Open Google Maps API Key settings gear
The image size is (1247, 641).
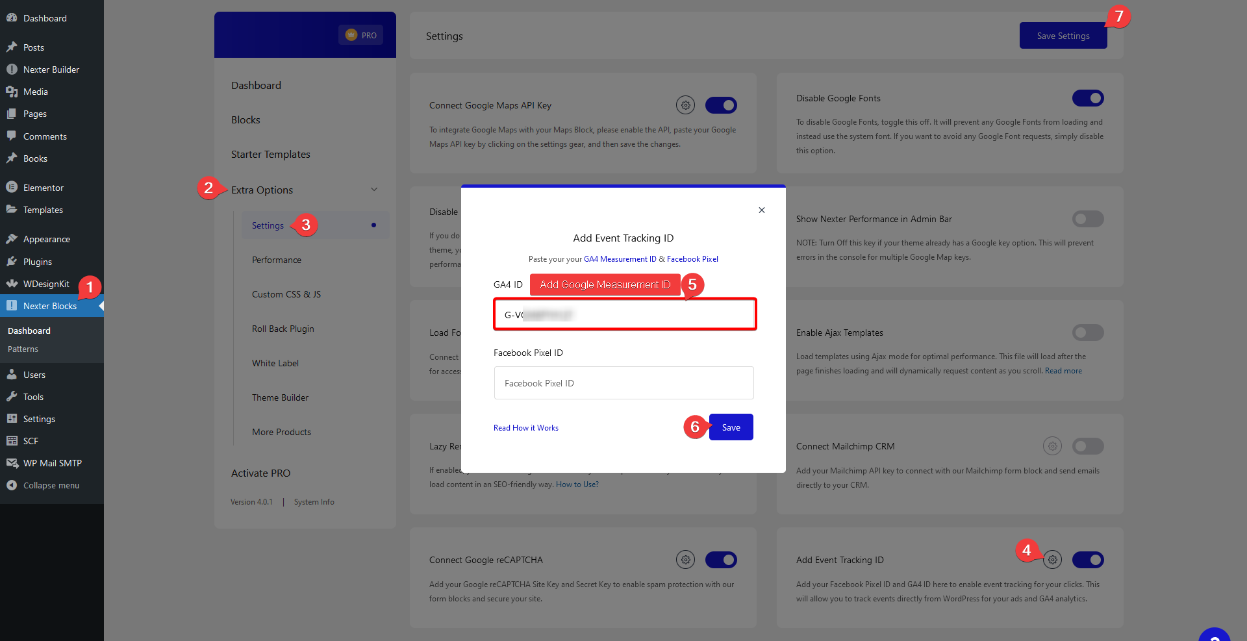click(685, 105)
